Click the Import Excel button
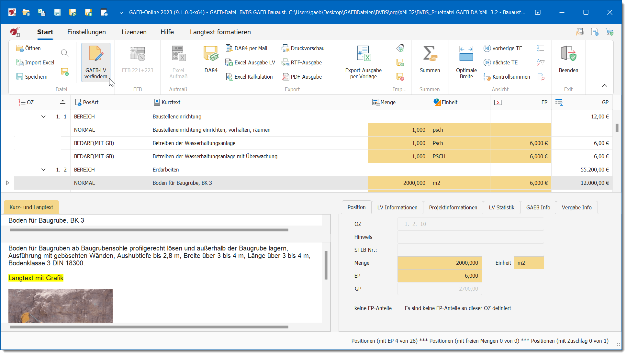 tap(35, 62)
